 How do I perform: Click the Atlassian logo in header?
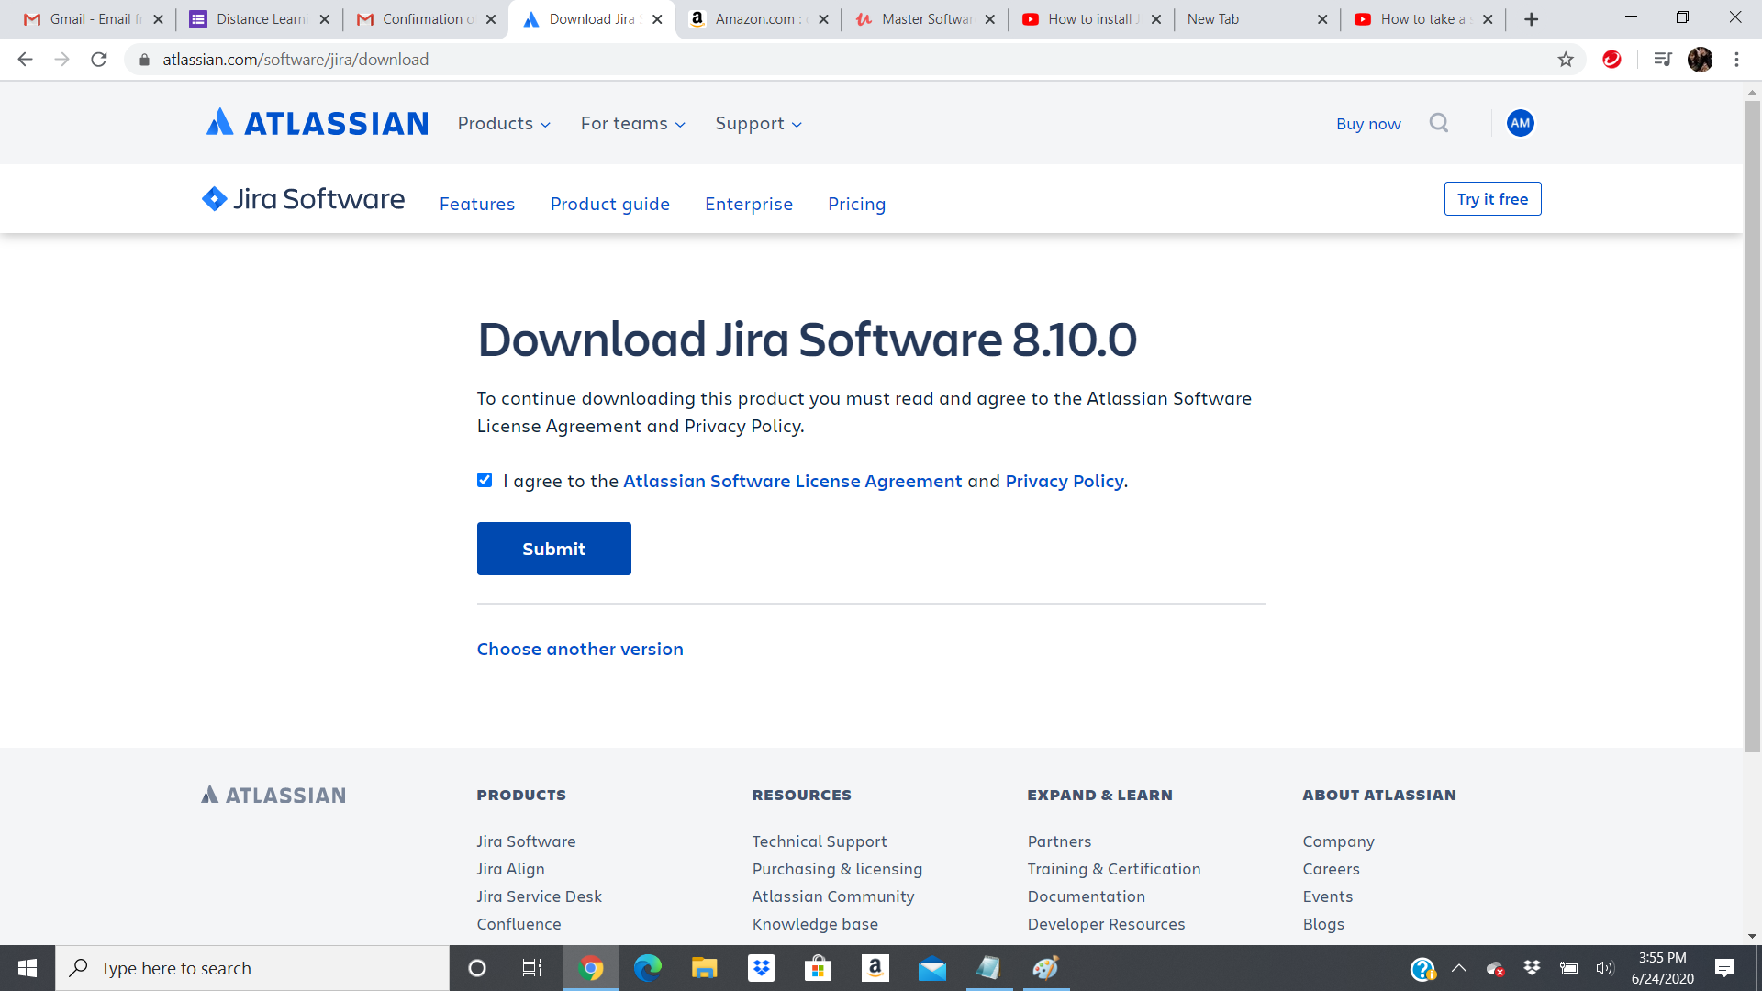[x=317, y=123]
